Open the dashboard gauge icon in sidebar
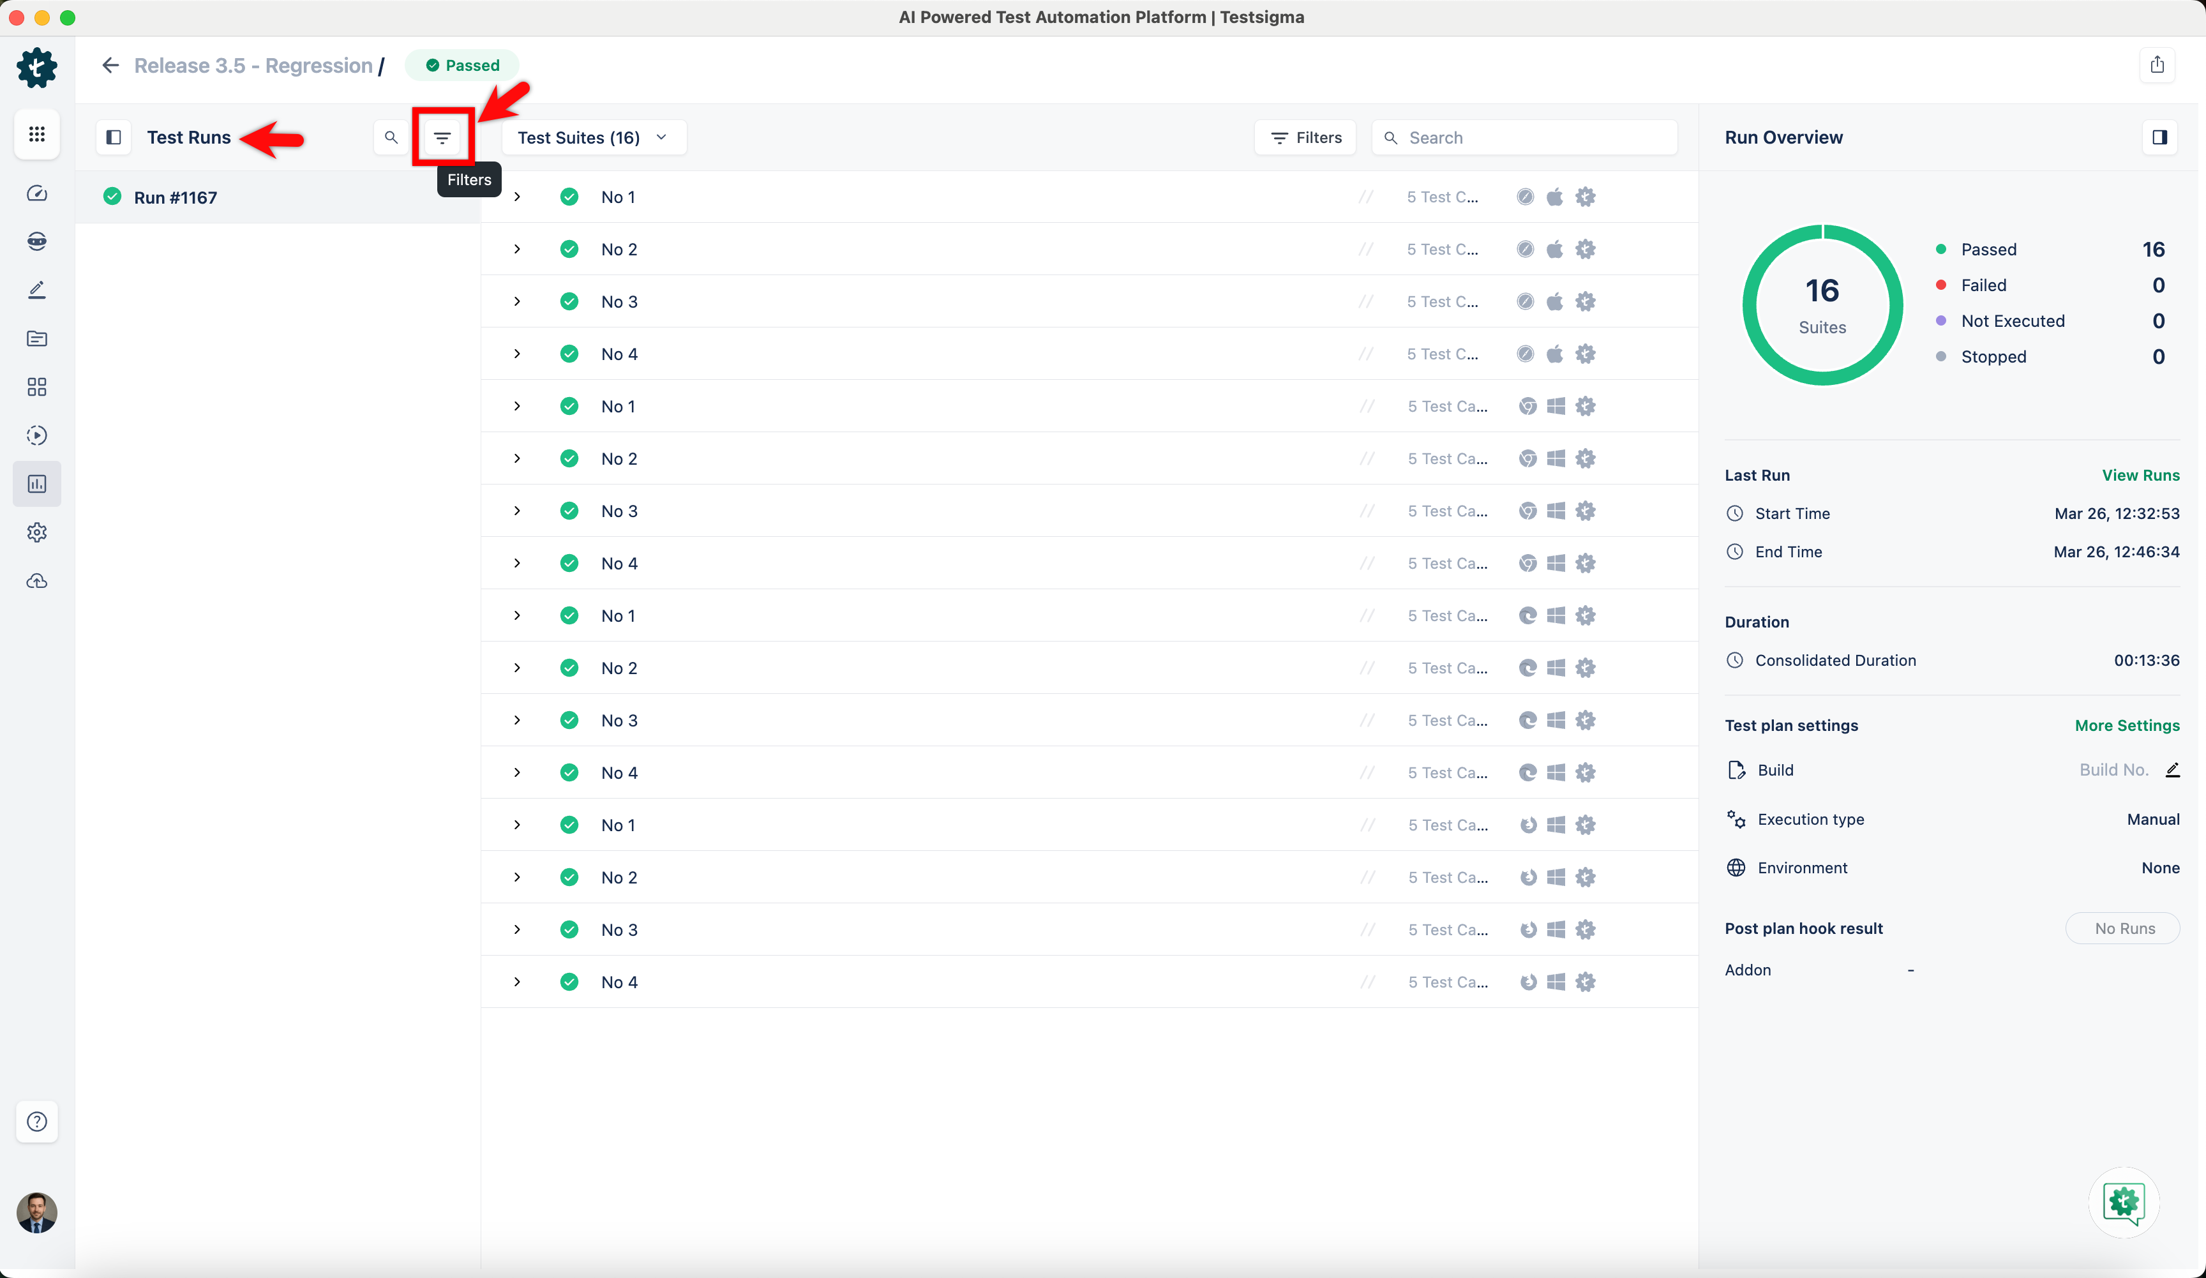Screen dimensions: 2206x1278 coord(37,193)
